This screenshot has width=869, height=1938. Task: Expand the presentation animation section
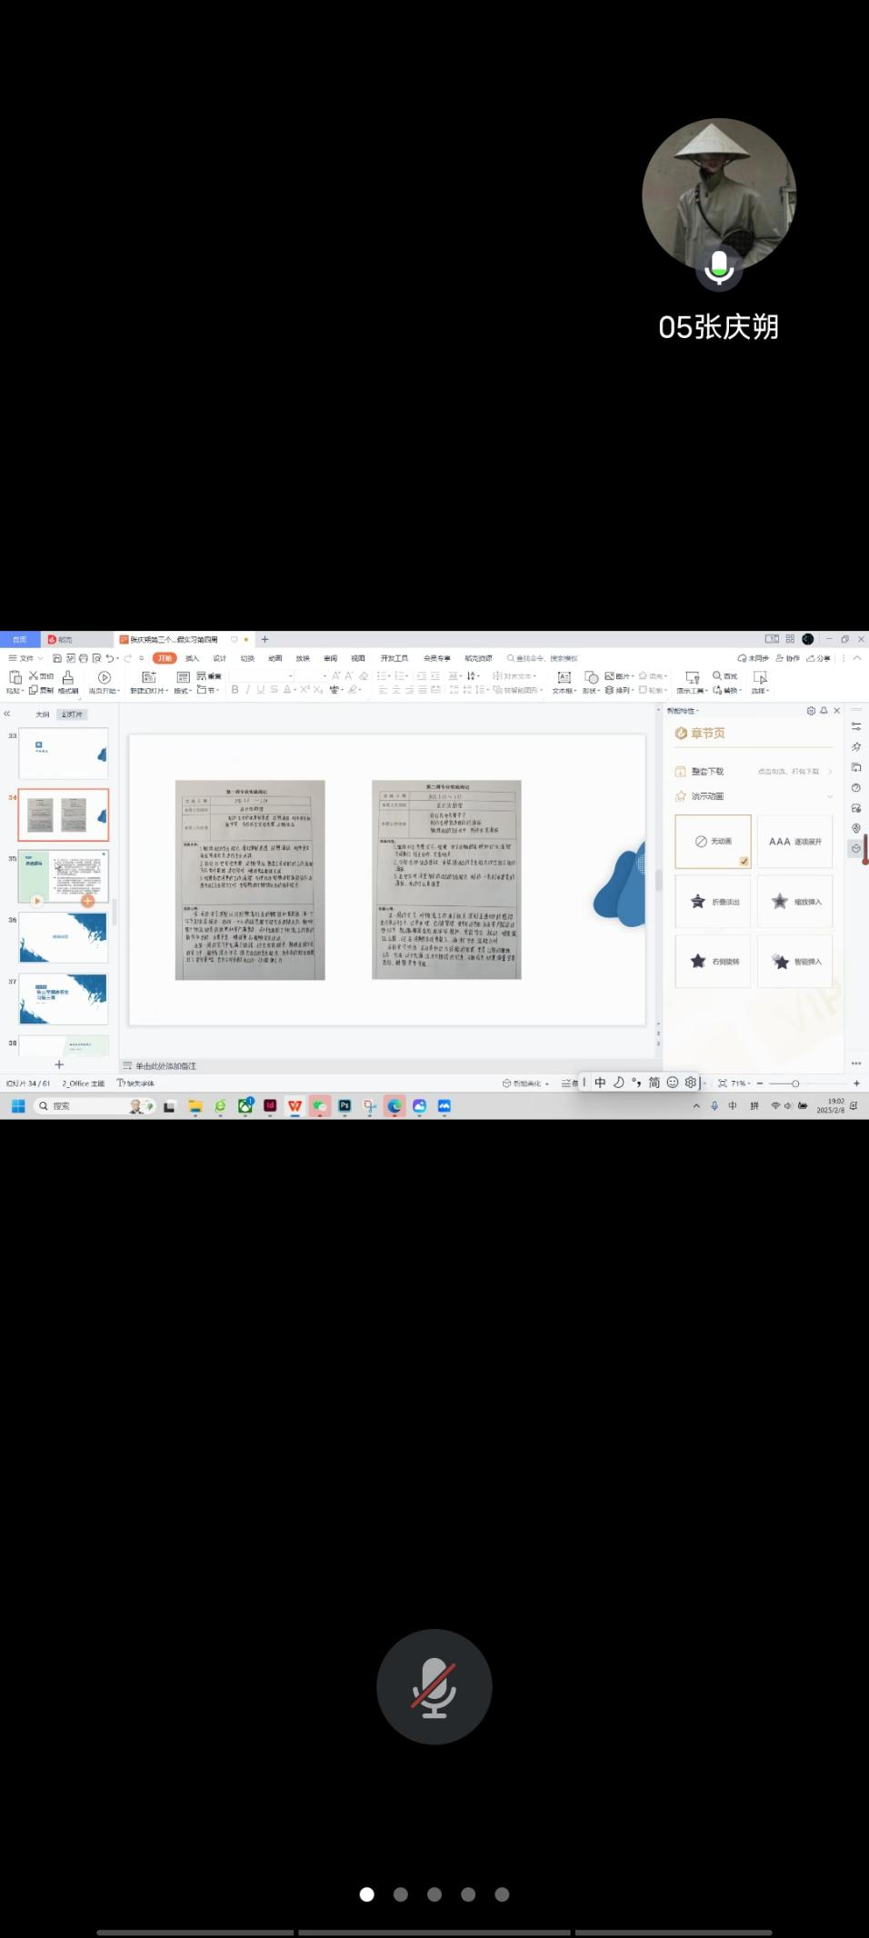pyautogui.click(x=829, y=796)
